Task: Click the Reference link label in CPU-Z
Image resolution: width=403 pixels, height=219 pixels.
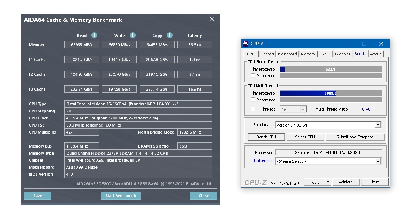Action: coord(263,161)
